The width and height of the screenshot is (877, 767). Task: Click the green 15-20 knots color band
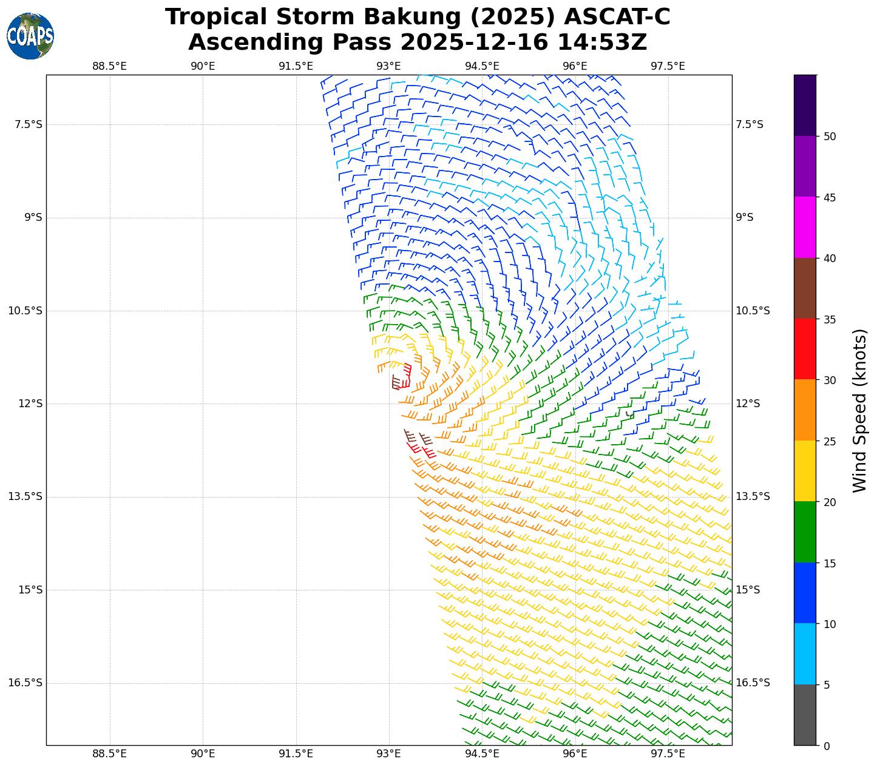tap(805, 532)
